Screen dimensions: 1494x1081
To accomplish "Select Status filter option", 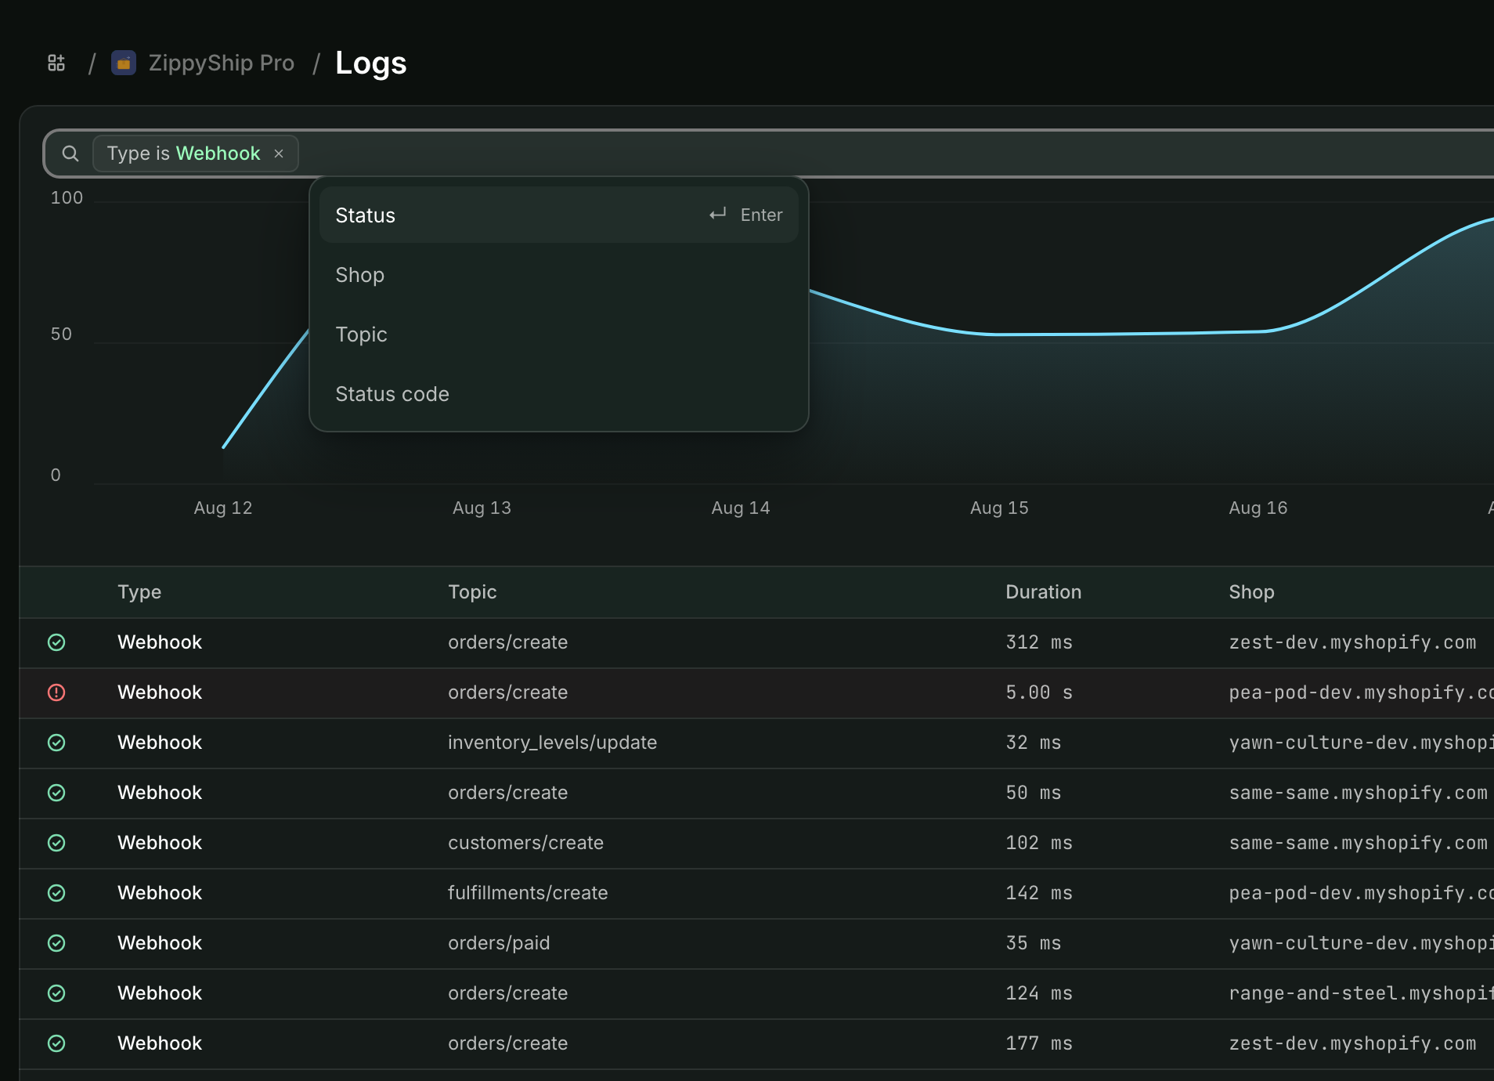I will pyautogui.click(x=559, y=215).
